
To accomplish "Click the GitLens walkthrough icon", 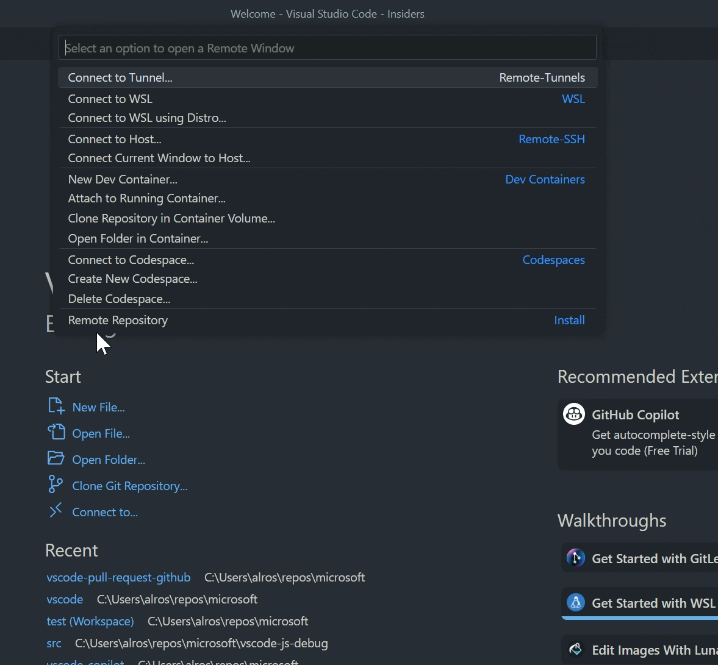I will point(575,558).
